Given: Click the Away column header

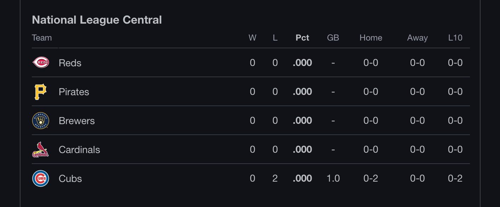Looking at the screenshot, I should [417, 38].
